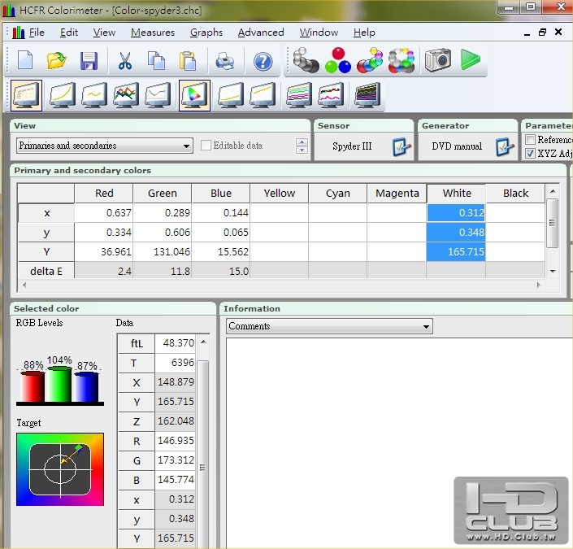The height and width of the screenshot is (549, 573).
Task: Select the Red x value cell 0.637
Action: click(103, 213)
